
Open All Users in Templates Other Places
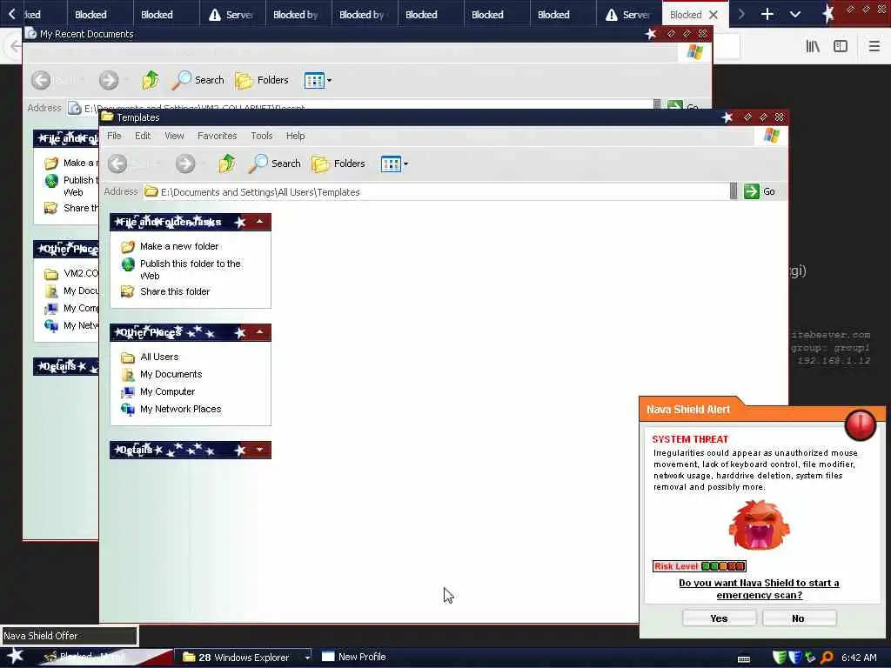pos(159,357)
